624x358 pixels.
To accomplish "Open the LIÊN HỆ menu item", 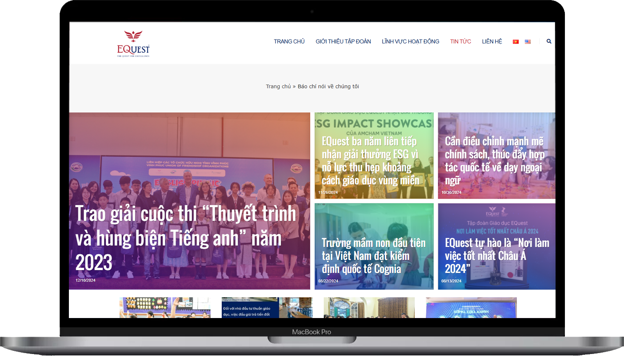I will click(x=492, y=41).
